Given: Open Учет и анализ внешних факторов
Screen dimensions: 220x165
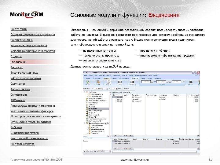Looking at the screenshot, I should pos(32,111).
